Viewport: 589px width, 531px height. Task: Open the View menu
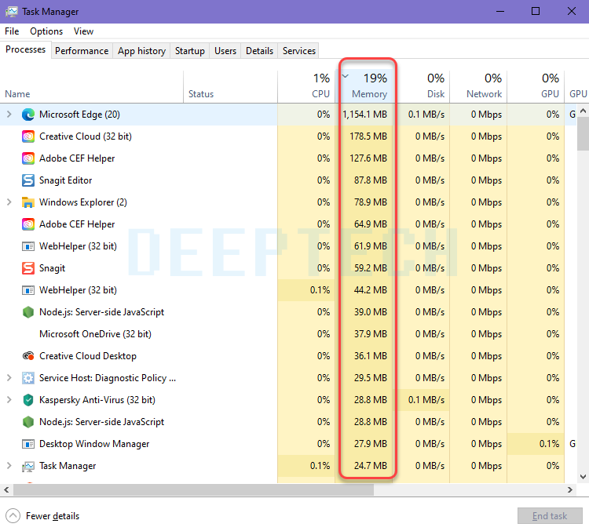pyautogui.click(x=83, y=31)
